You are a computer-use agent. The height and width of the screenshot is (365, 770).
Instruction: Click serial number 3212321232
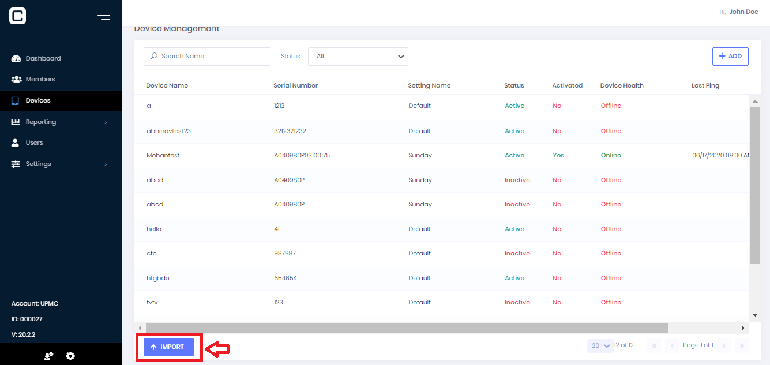pyautogui.click(x=290, y=131)
